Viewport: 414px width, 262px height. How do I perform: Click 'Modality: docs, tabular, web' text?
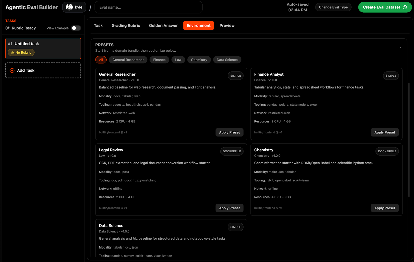click(120, 96)
